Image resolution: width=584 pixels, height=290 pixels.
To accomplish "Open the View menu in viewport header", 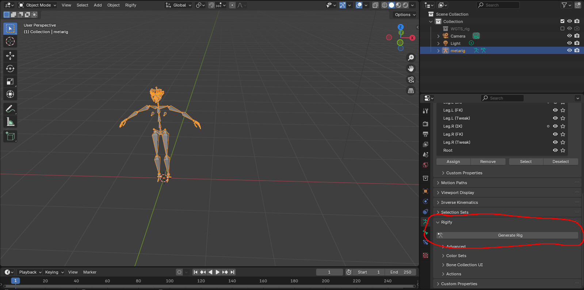I will coord(66,5).
